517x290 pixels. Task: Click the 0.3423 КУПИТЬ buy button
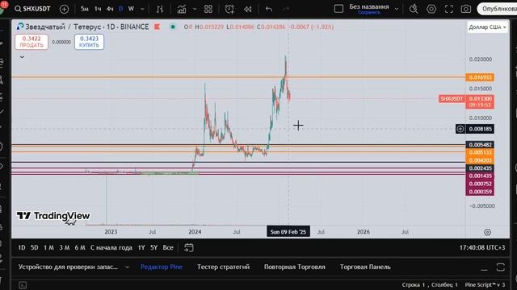pos(89,42)
